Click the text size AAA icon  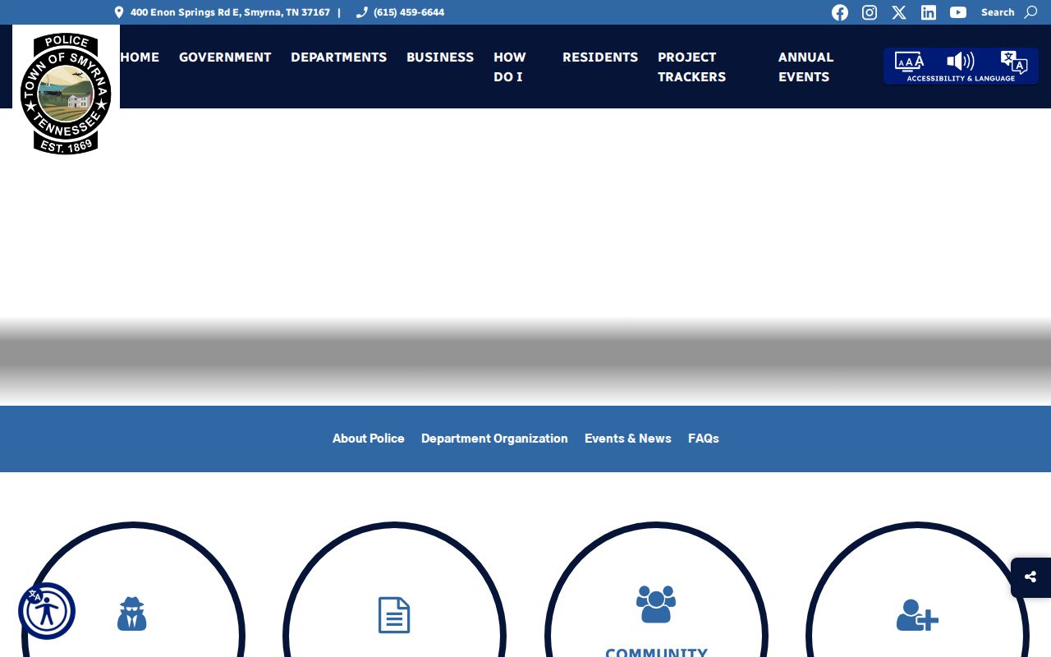(x=910, y=62)
